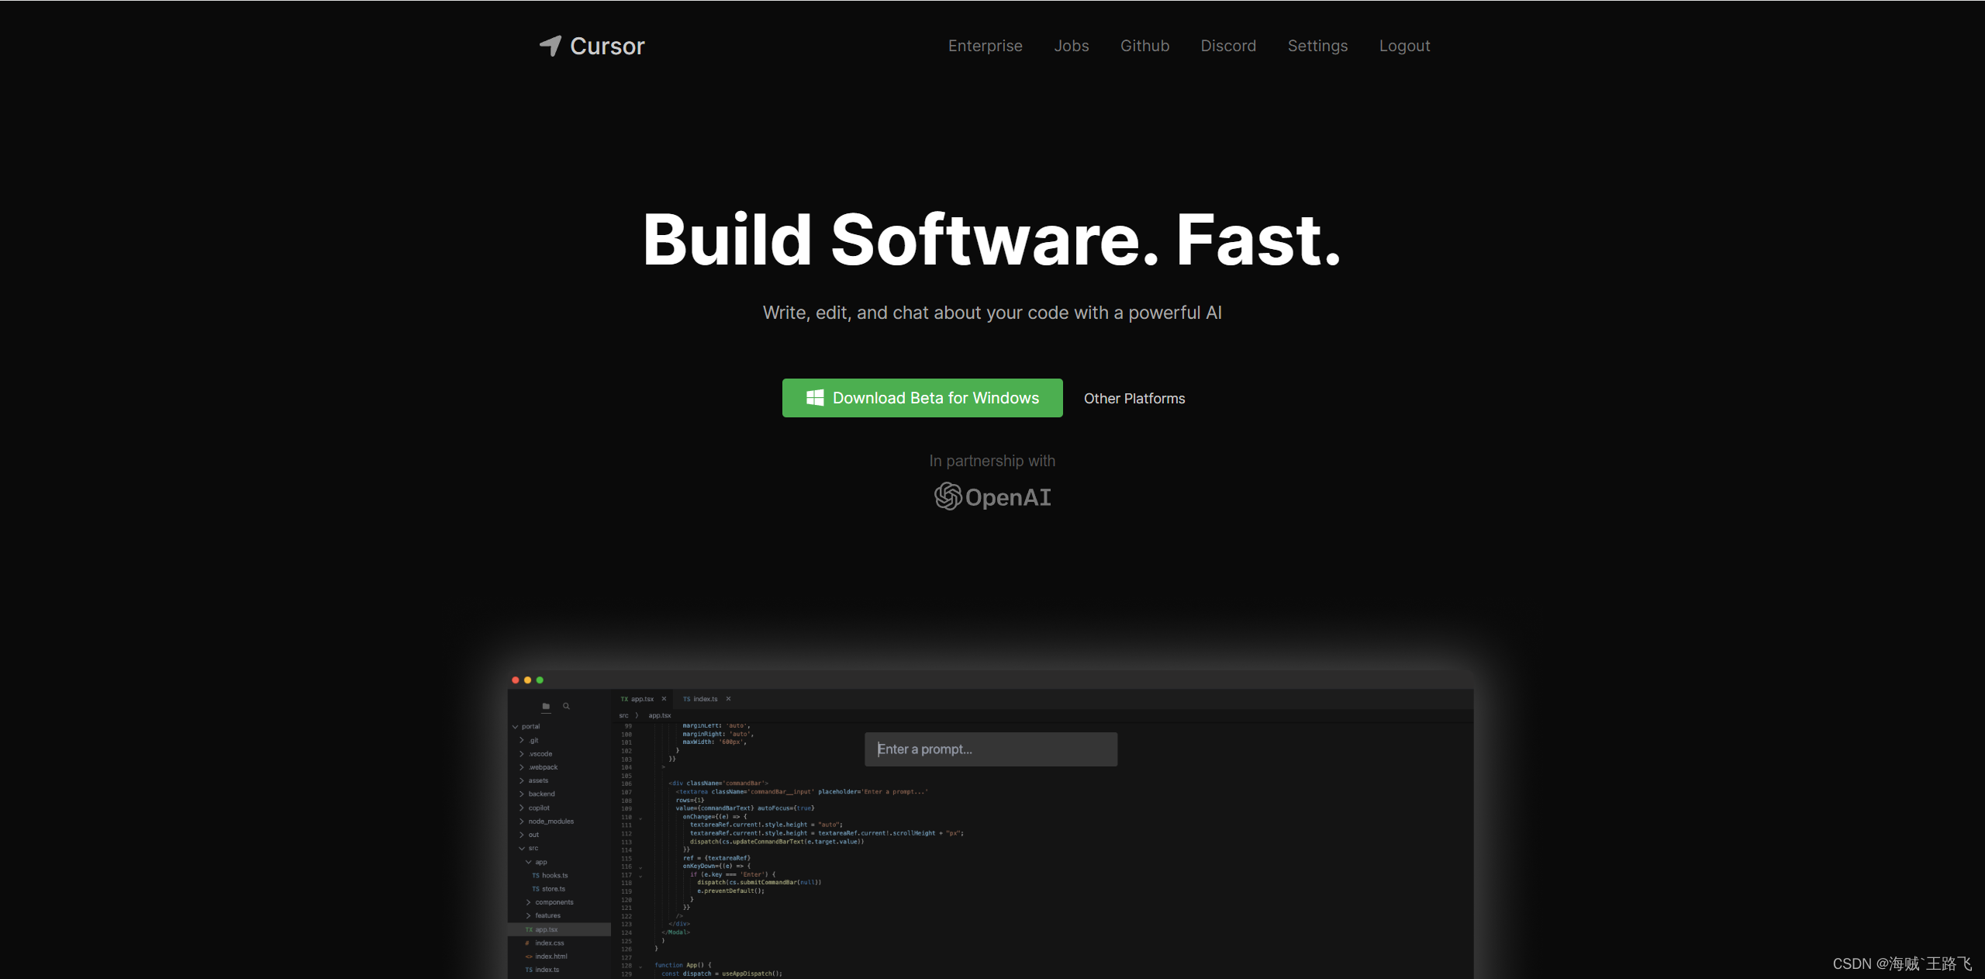Click the Enter a prompt input field

(991, 749)
